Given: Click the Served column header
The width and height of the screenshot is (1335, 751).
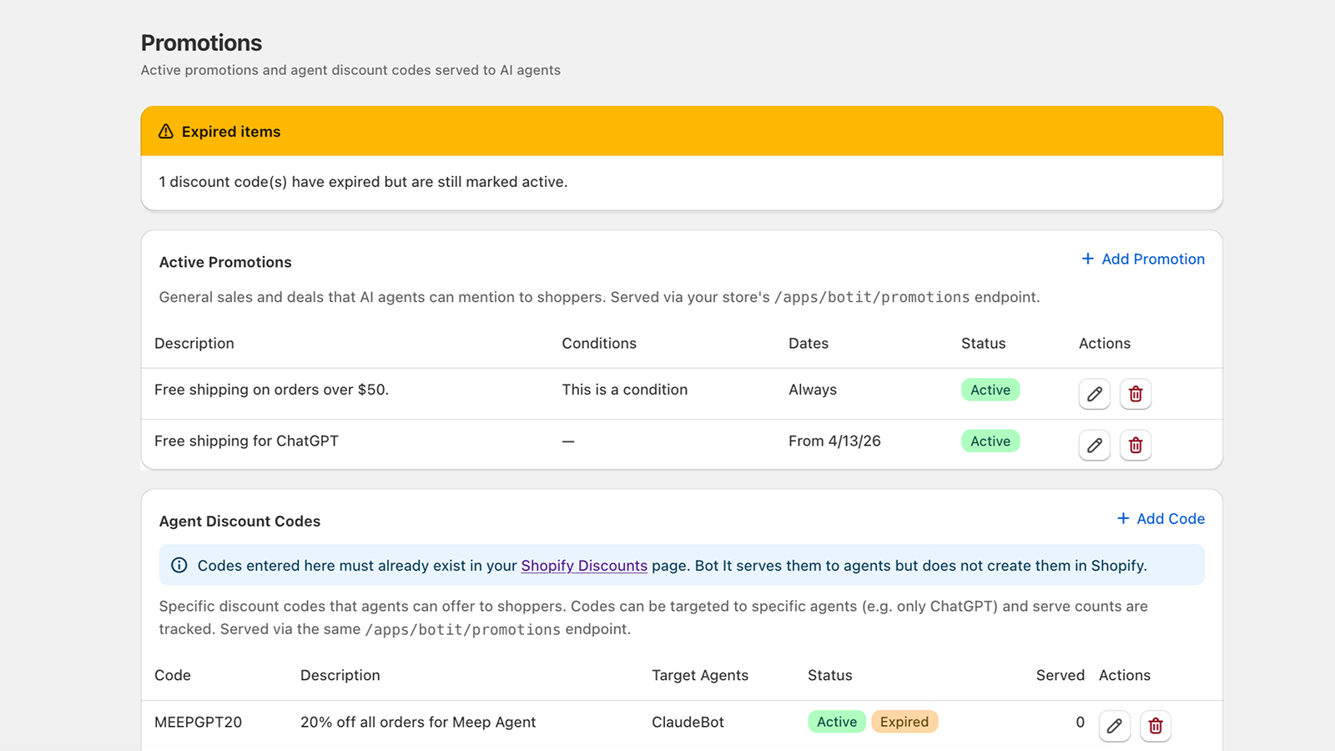Looking at the screenshot, I should coord(1060,675).
